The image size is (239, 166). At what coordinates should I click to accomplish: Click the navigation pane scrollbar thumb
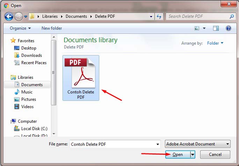pyautogui.click(x=54, y=73)
